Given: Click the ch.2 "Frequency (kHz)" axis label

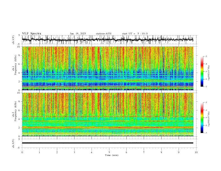Looking at the screenshot, I should click(x=15, y=111).
